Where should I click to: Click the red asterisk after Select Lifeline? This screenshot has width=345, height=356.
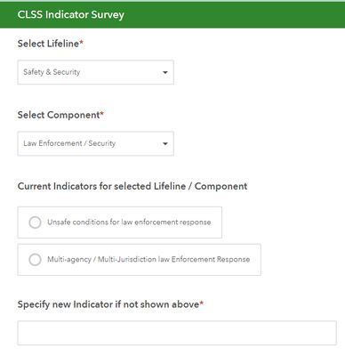[x=82, y=43]
